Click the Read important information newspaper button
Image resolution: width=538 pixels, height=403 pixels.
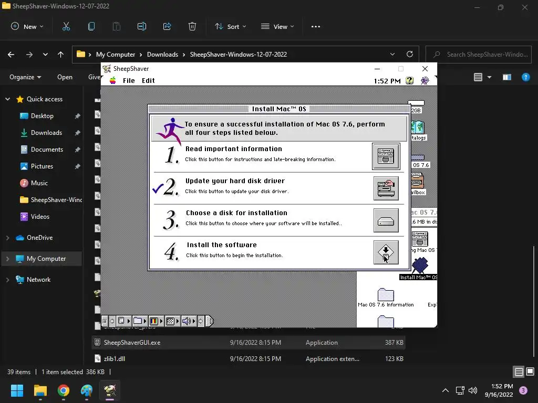386,156
